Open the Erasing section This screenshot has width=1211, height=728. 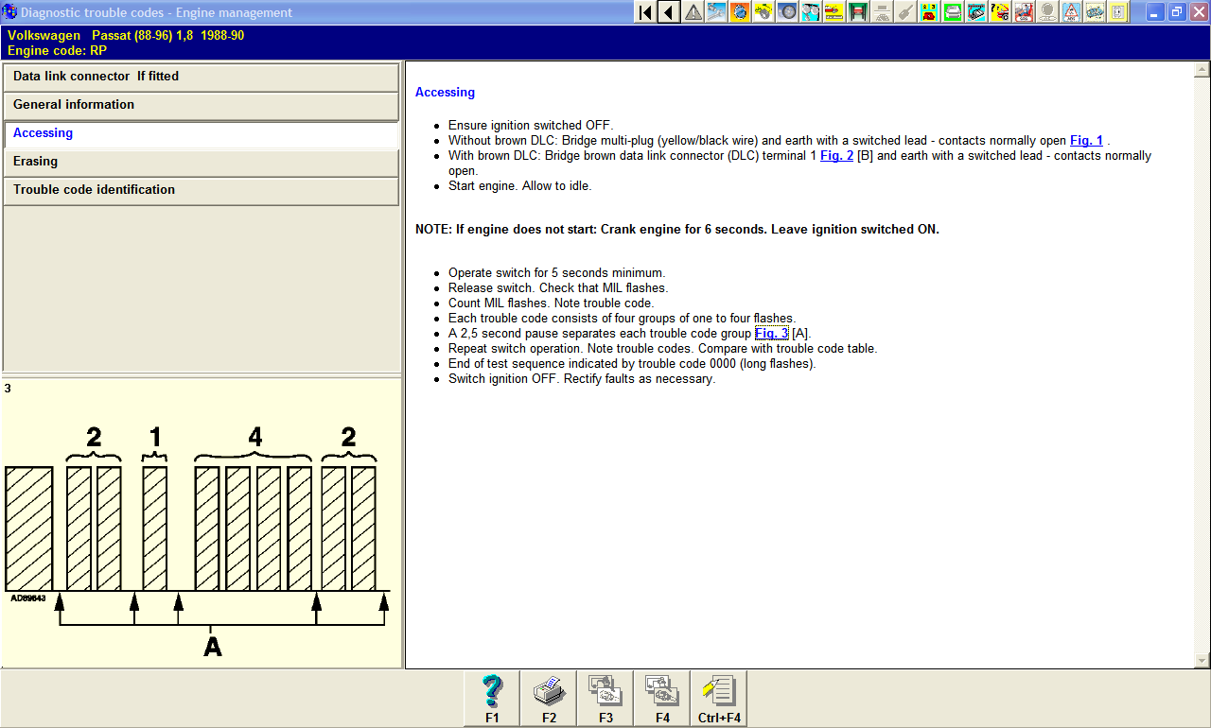pos(201,162)
